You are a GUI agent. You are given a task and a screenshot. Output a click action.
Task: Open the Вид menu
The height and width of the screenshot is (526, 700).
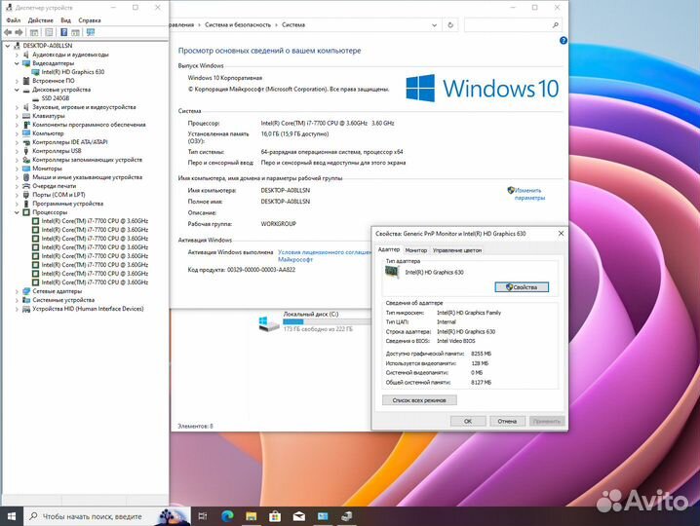[x=65, y=20]
